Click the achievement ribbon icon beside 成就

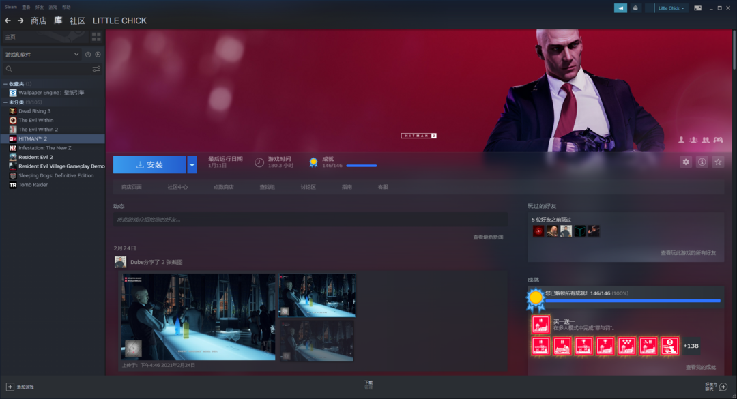coord(313,162)
